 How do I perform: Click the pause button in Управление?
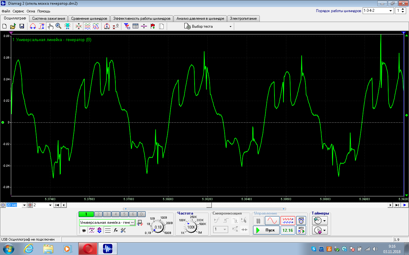pyautogui.click(x=259, y=221)
